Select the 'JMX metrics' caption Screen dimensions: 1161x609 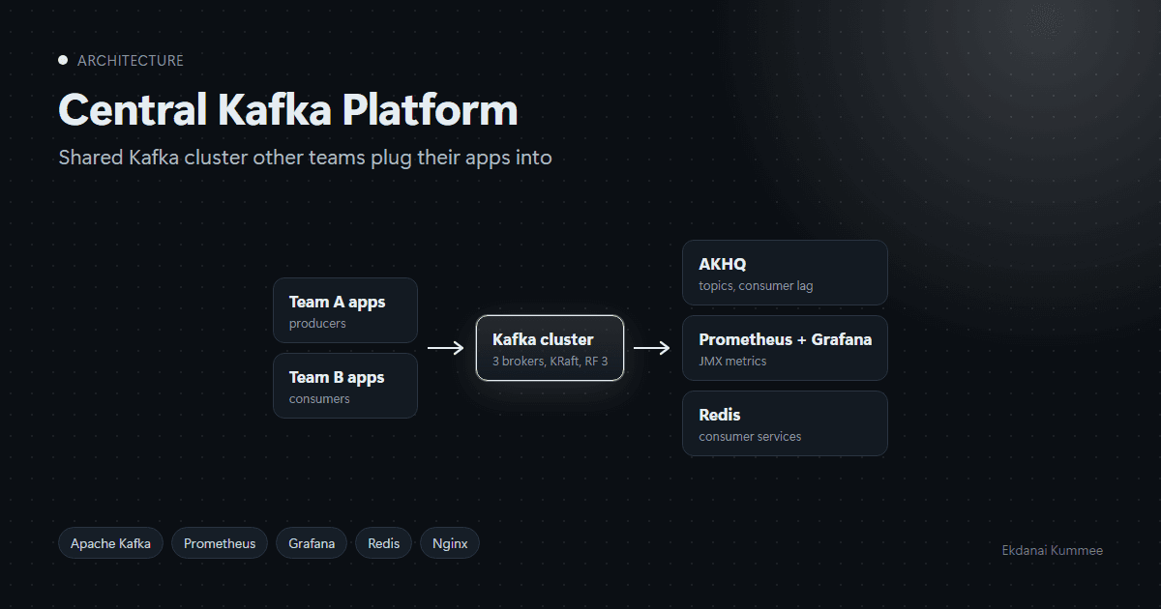732,362
